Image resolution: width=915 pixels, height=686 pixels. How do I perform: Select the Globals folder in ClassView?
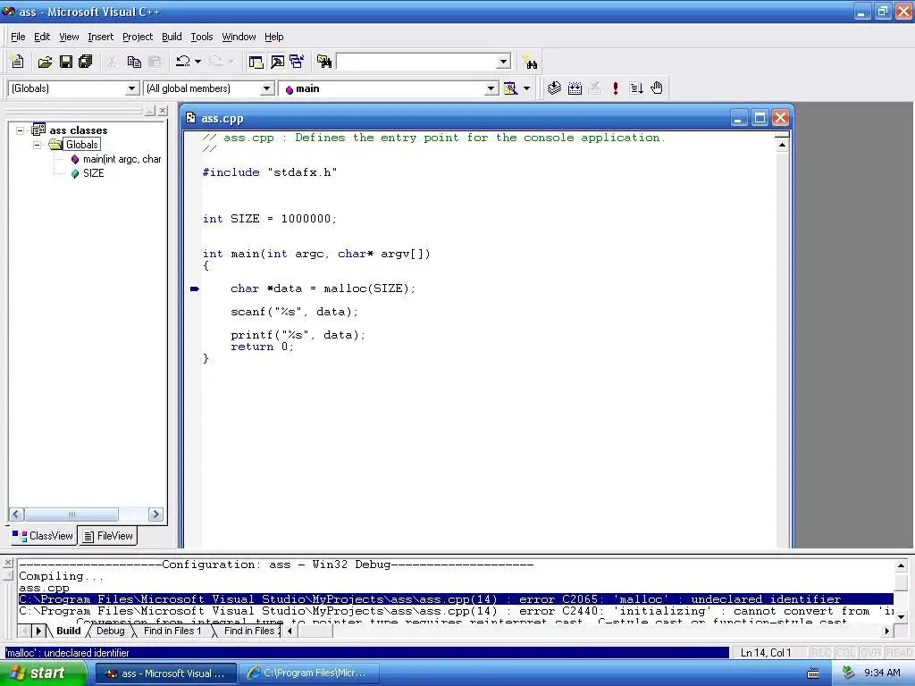(x=81, y=145)
